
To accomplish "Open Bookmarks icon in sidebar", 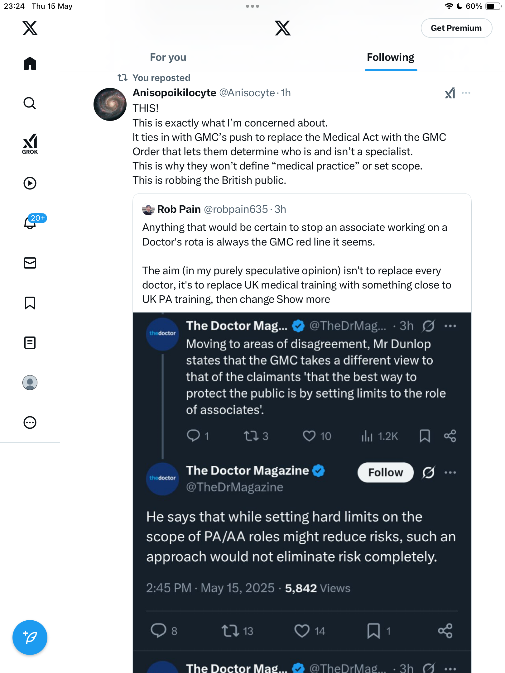I will [x=30, y=303].
